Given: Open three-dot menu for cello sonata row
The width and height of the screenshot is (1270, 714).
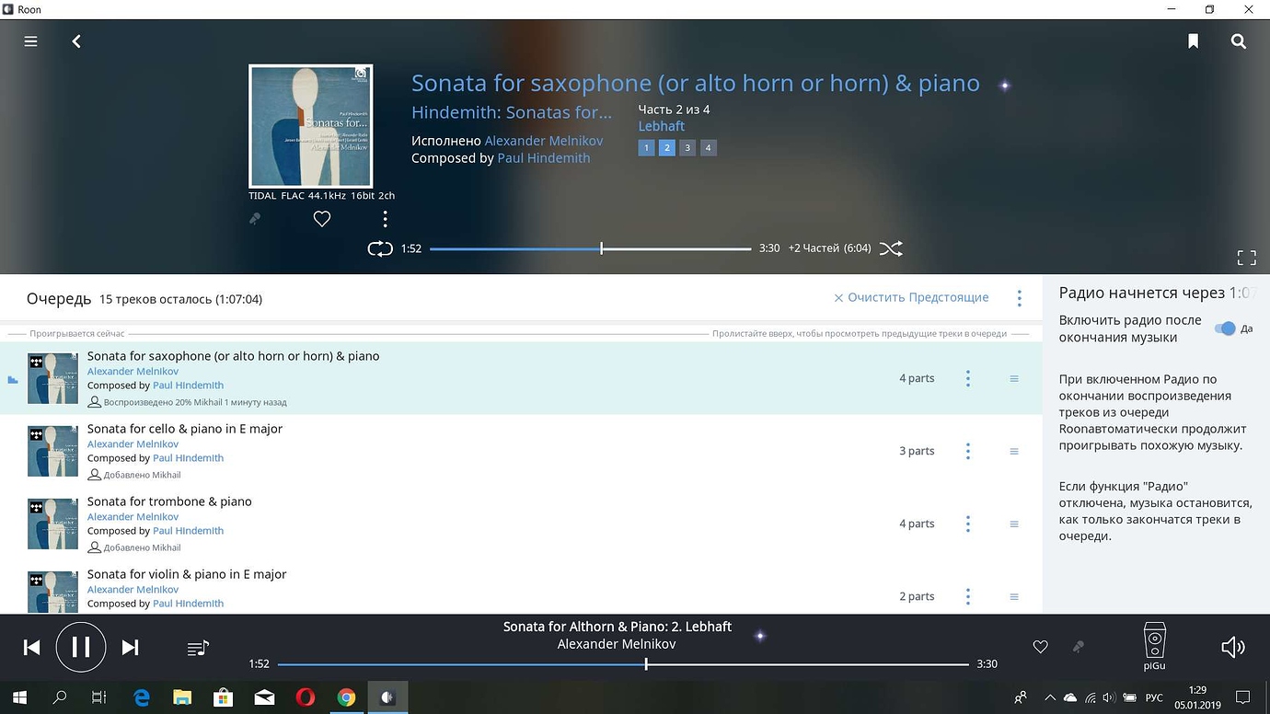Looking at the screenshot, I should [x=967, y=451].
